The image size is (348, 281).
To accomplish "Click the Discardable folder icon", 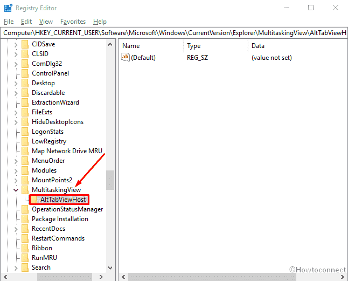I will click(x=25, y=93).
